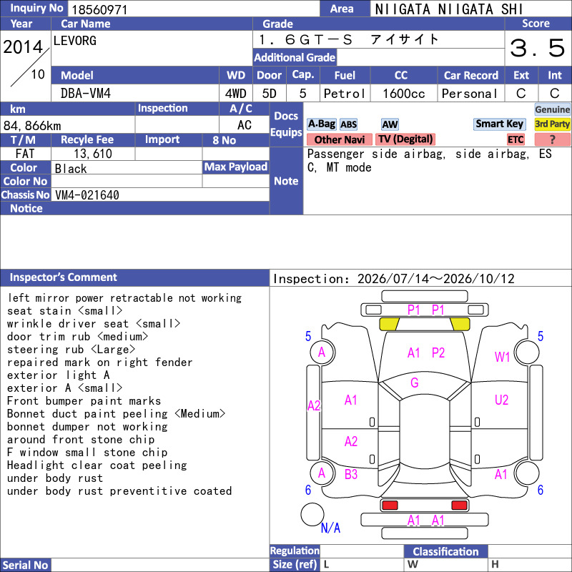Click the Additional Grade header

(295, 57)
